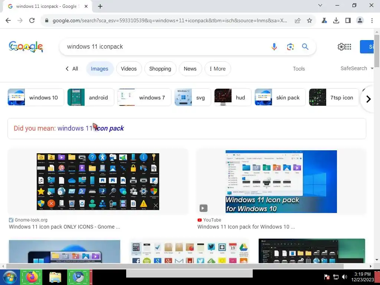The height and width of the screenshot is (285, 380).
Task: Follow the windows 11 icon pack suggestion
Action: [x=91, y=128]
